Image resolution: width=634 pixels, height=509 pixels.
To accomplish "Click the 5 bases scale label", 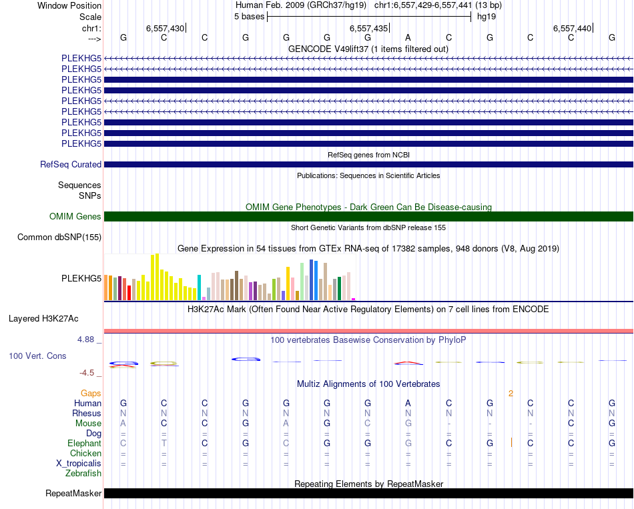I will point(249,17).
